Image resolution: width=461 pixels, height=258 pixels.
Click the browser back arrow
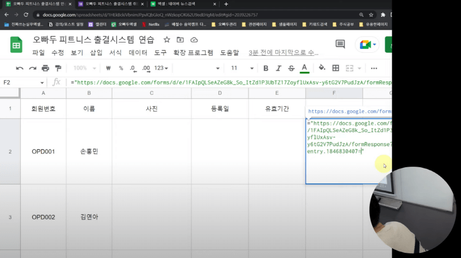pyautogui.click(x=6, y=15)
